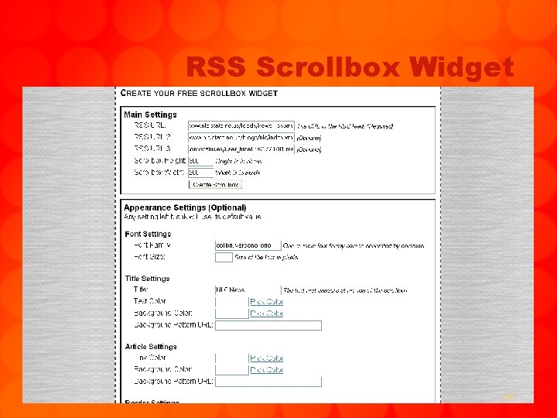Click the Article Link Color field
This screenshot has height=418, width=557.
tap(231, 358)
